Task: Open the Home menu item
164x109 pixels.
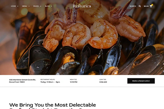Action: pos(13,6)
